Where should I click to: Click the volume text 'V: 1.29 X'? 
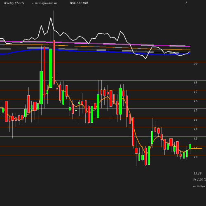(x=199, y=180)
